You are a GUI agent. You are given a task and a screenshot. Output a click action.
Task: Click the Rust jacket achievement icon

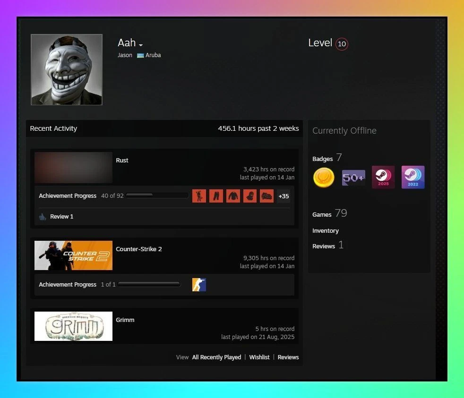tap(233, 196)
